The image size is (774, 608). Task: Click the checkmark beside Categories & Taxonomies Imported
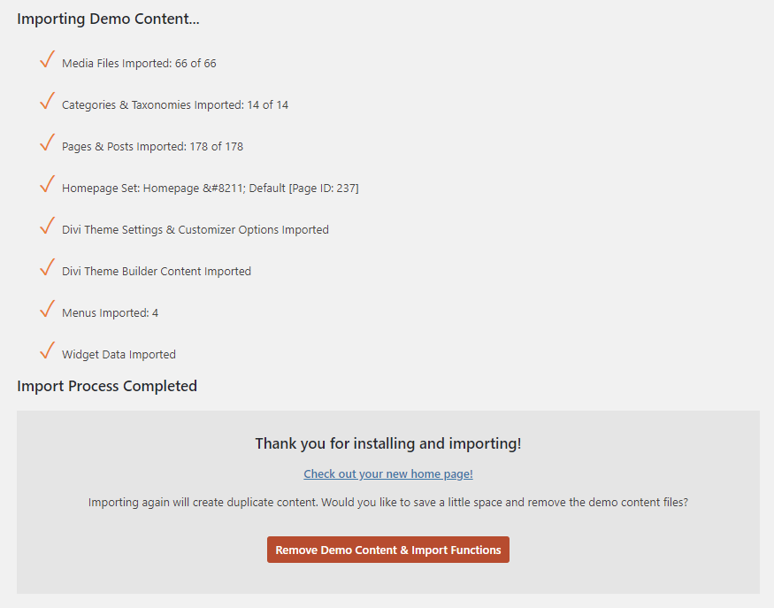click(x=48, y=101)
